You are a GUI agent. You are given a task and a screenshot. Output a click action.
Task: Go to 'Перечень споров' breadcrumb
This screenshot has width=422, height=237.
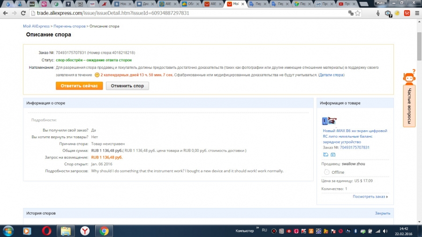[69, 26]
